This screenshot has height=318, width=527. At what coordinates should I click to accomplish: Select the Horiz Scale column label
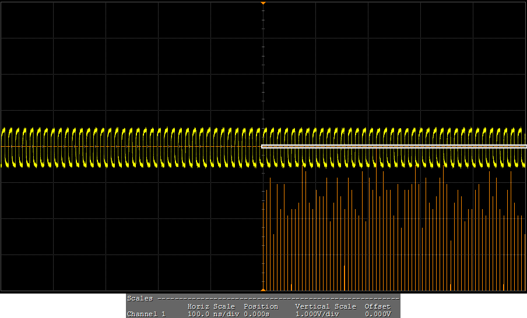[x=211, y=306]
